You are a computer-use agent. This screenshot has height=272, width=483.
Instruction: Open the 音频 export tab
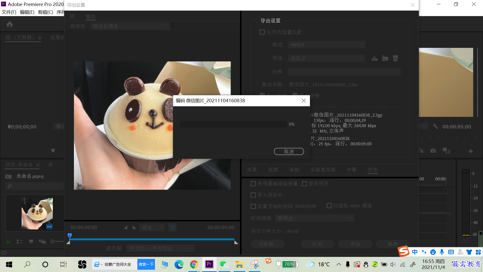point(294,170)
